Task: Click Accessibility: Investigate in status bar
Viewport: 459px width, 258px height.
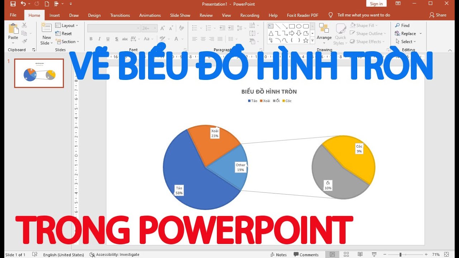Action: (x=114, y=255)
